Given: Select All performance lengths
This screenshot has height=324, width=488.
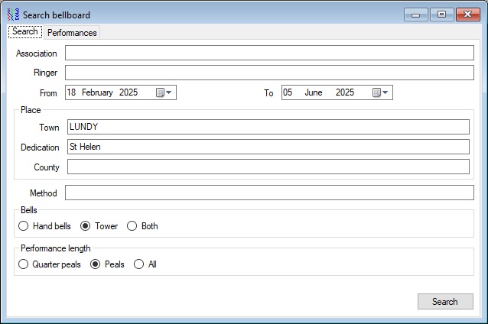Looking at the screenshot, I should point(138,264).
